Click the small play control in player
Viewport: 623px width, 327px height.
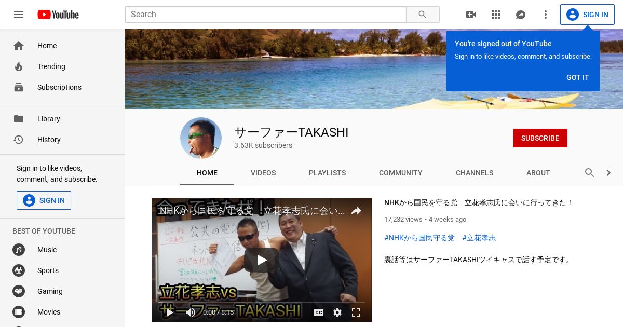pyautogui.click(x=169, y=312)
